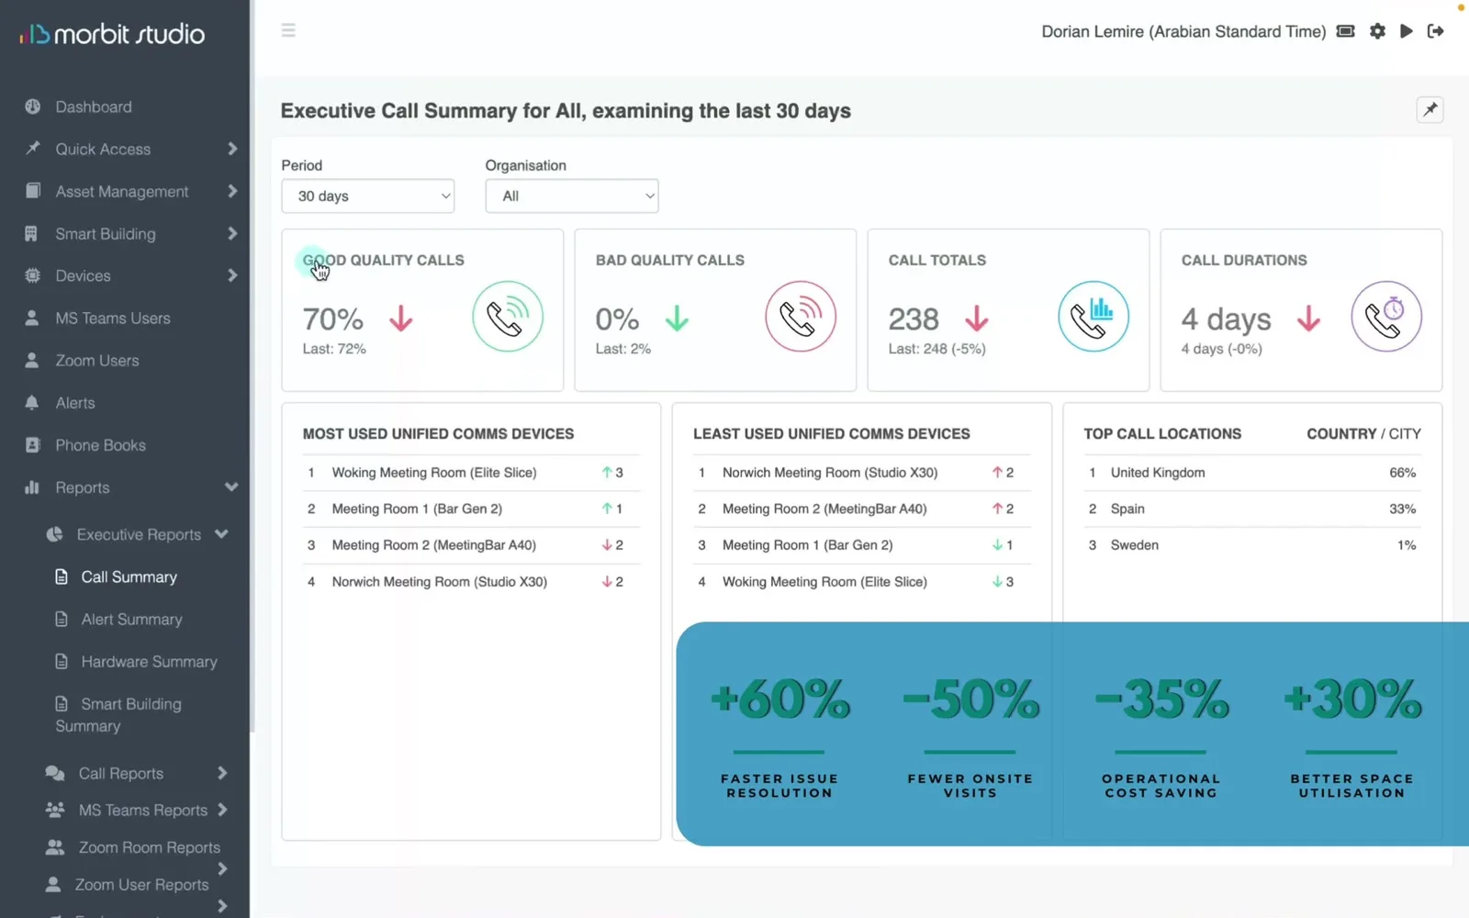1469x918 pixels.
Task: Expand MS Teams Reports chevron
Action: (221, 810)
